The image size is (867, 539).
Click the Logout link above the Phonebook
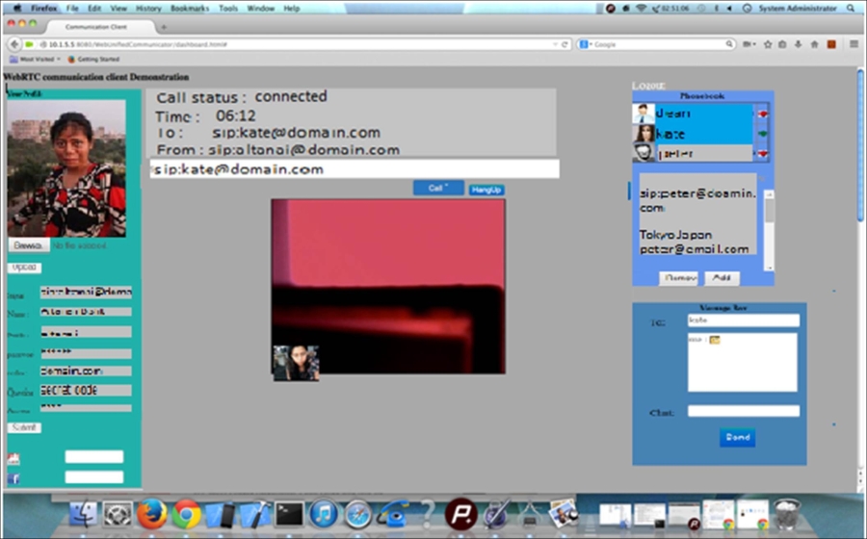pyautogui.click(x=647, y=86)
